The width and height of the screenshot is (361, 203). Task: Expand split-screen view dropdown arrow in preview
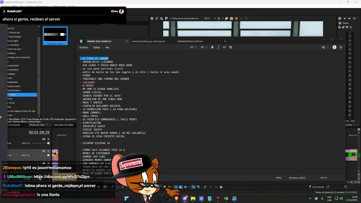click(170, 18)
